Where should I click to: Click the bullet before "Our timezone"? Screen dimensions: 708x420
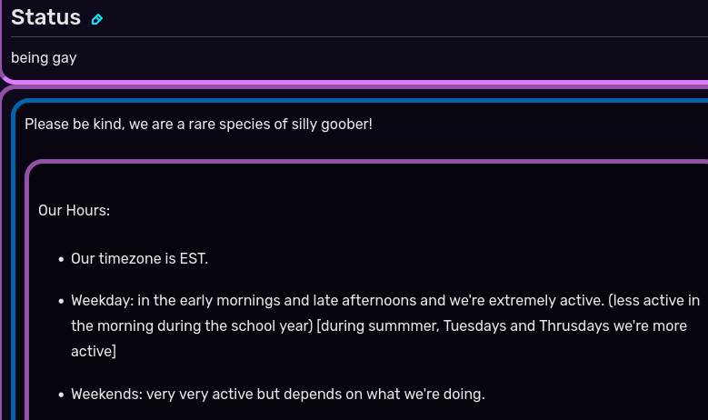tap(62, 259)
